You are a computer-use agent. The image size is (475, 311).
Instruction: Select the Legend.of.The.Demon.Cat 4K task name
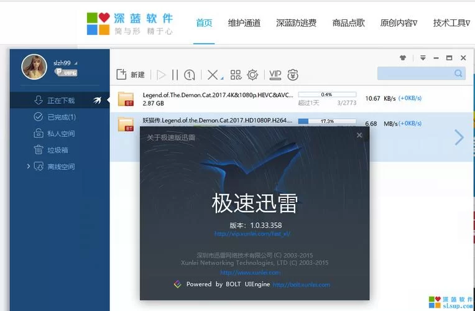pyautogui.click(x=218, y=95)
